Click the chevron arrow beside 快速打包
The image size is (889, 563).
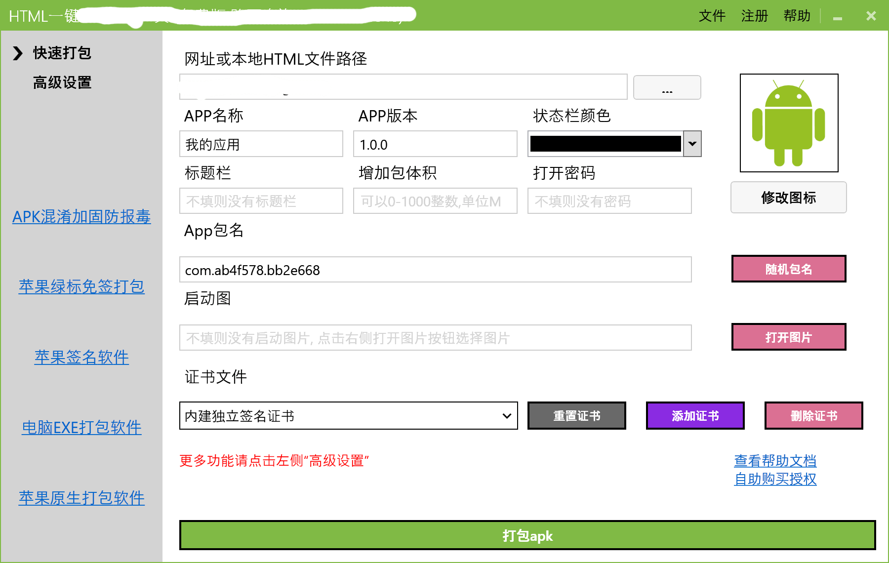tap(18, 53)
